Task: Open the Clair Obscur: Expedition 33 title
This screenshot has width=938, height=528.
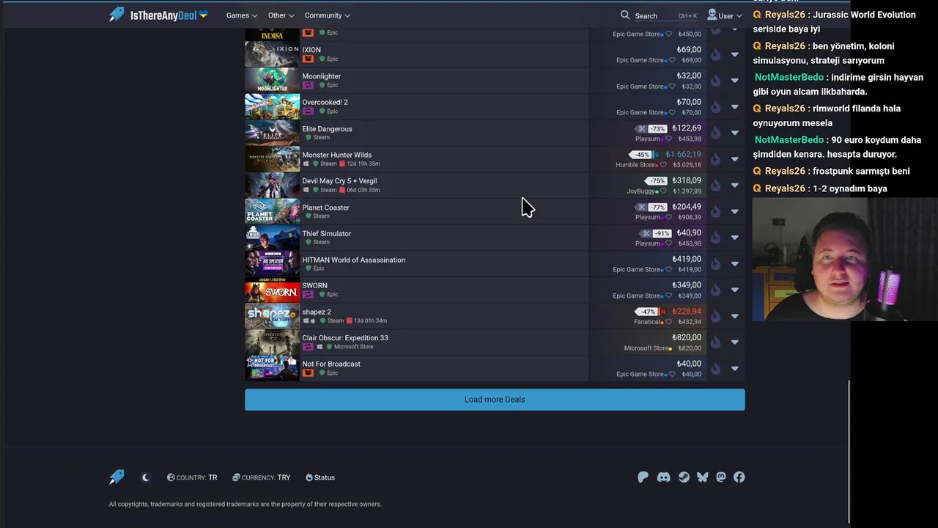Action: pos(345,338)
